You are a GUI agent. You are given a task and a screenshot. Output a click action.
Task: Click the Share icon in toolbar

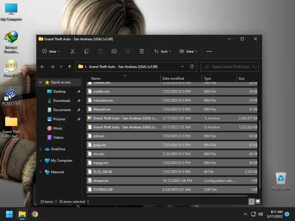(128, 51)
